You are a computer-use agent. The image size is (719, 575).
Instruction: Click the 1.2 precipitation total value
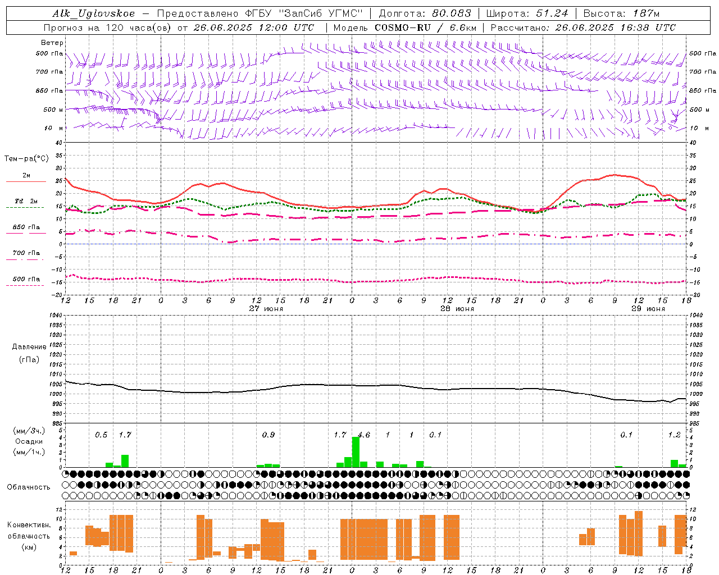click(x=675, y=435)
